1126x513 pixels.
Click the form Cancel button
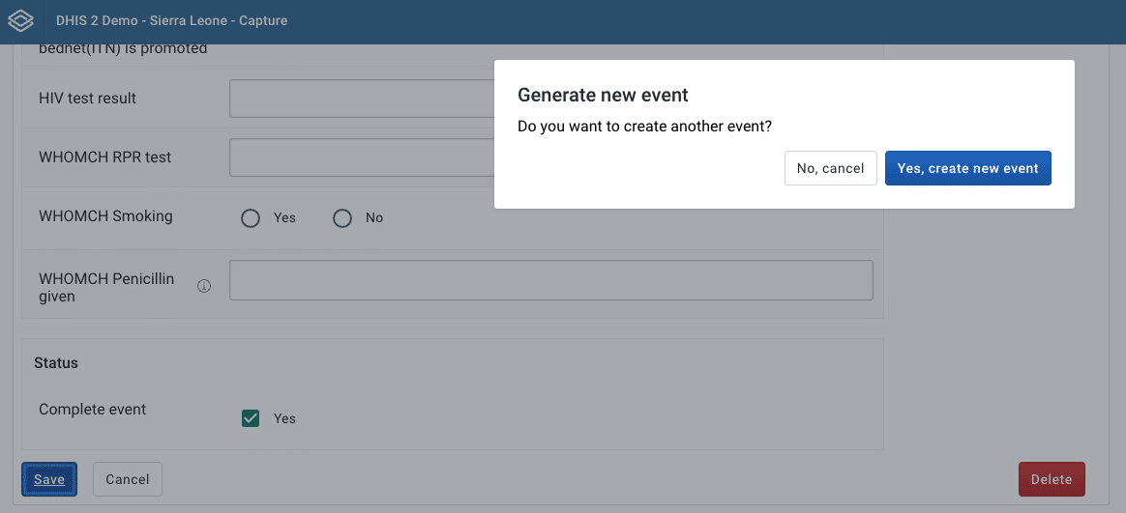tap(128, 479)
